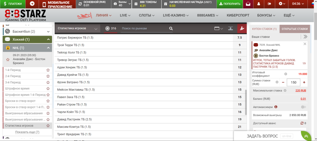Star the 3-й Период market
Image resolution: width=317 pixels, height=141 pixels.
tap(48, 82)
